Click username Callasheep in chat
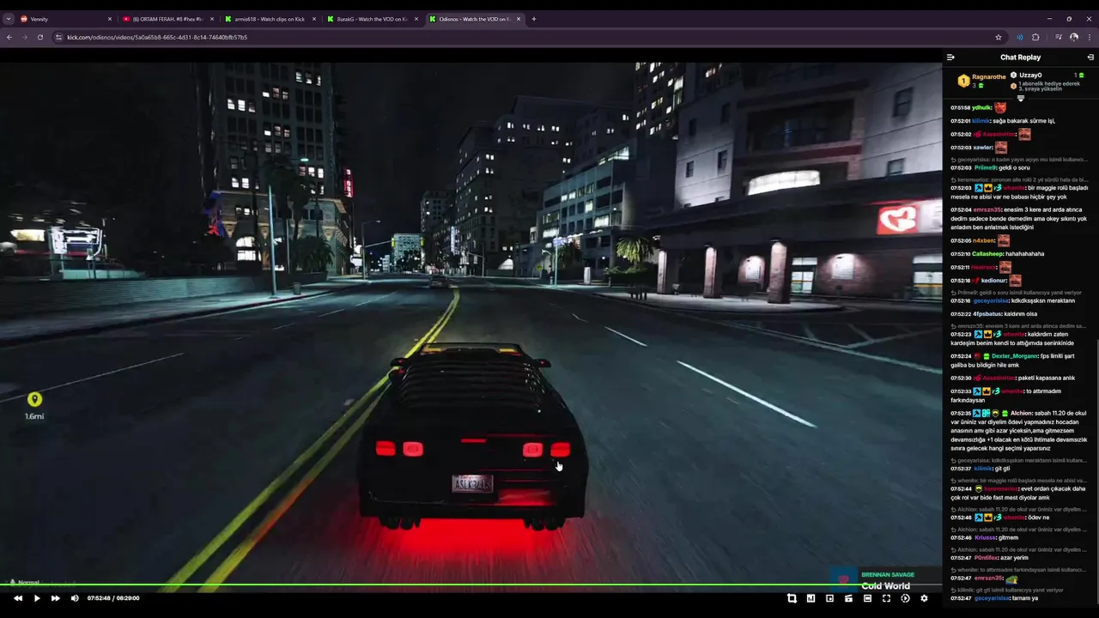The image size is (1099, 618). 987,254
